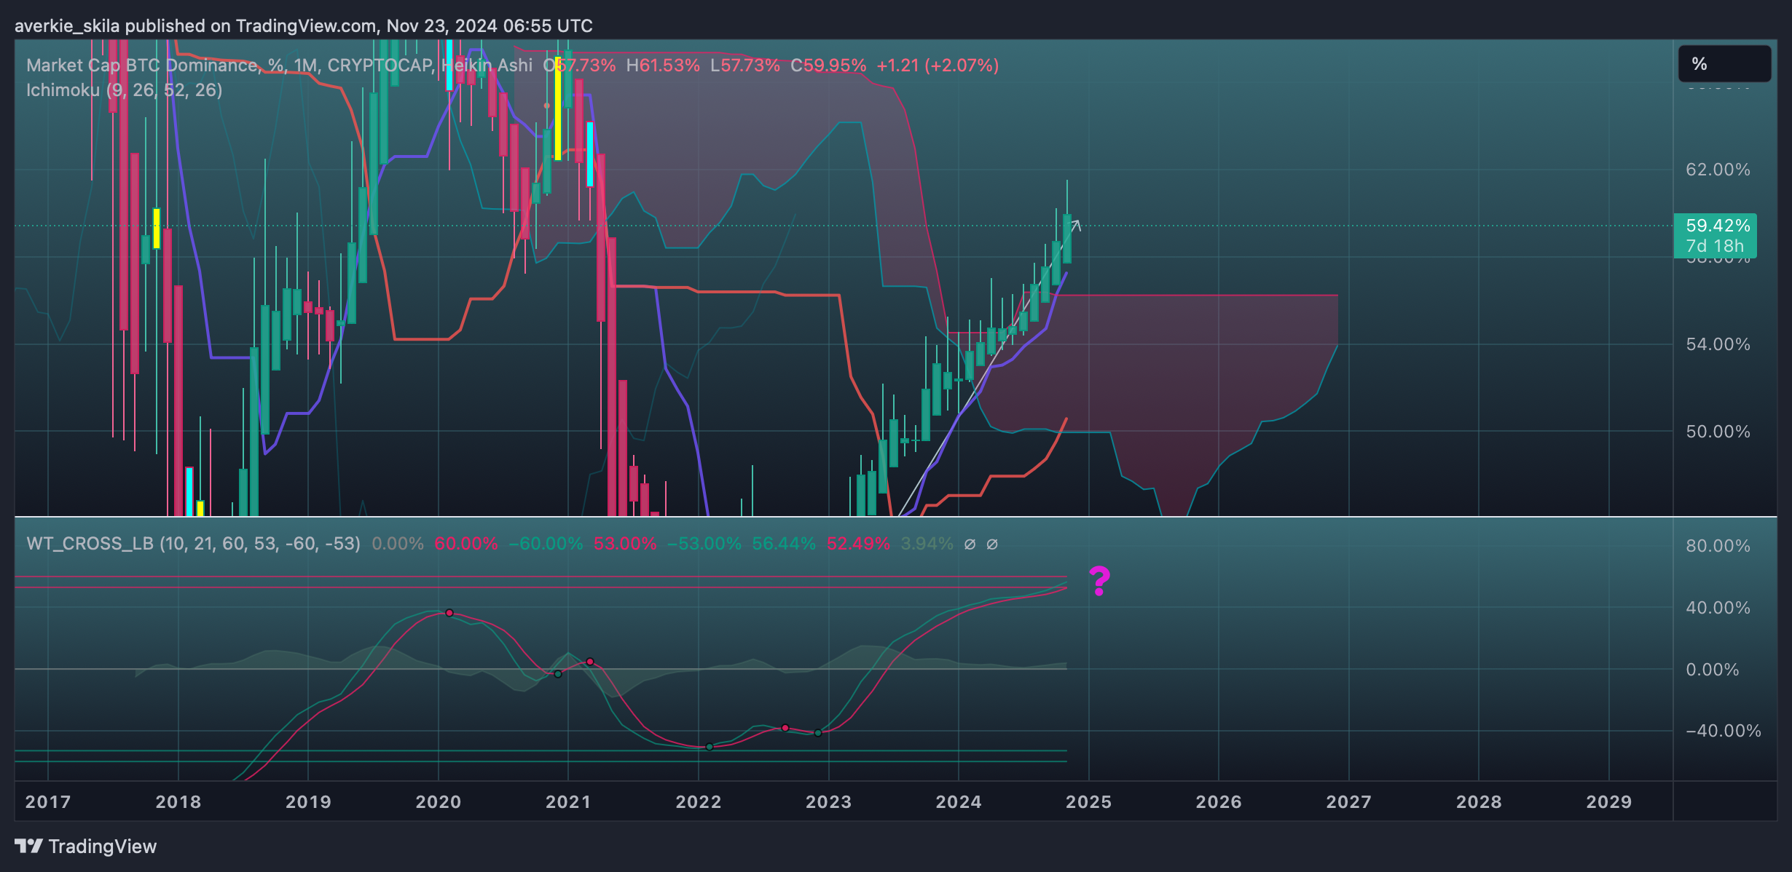Click the red 60.00% WT level value
The width and height of the screenshot is (1792, 872).
[x=466, y=544]
